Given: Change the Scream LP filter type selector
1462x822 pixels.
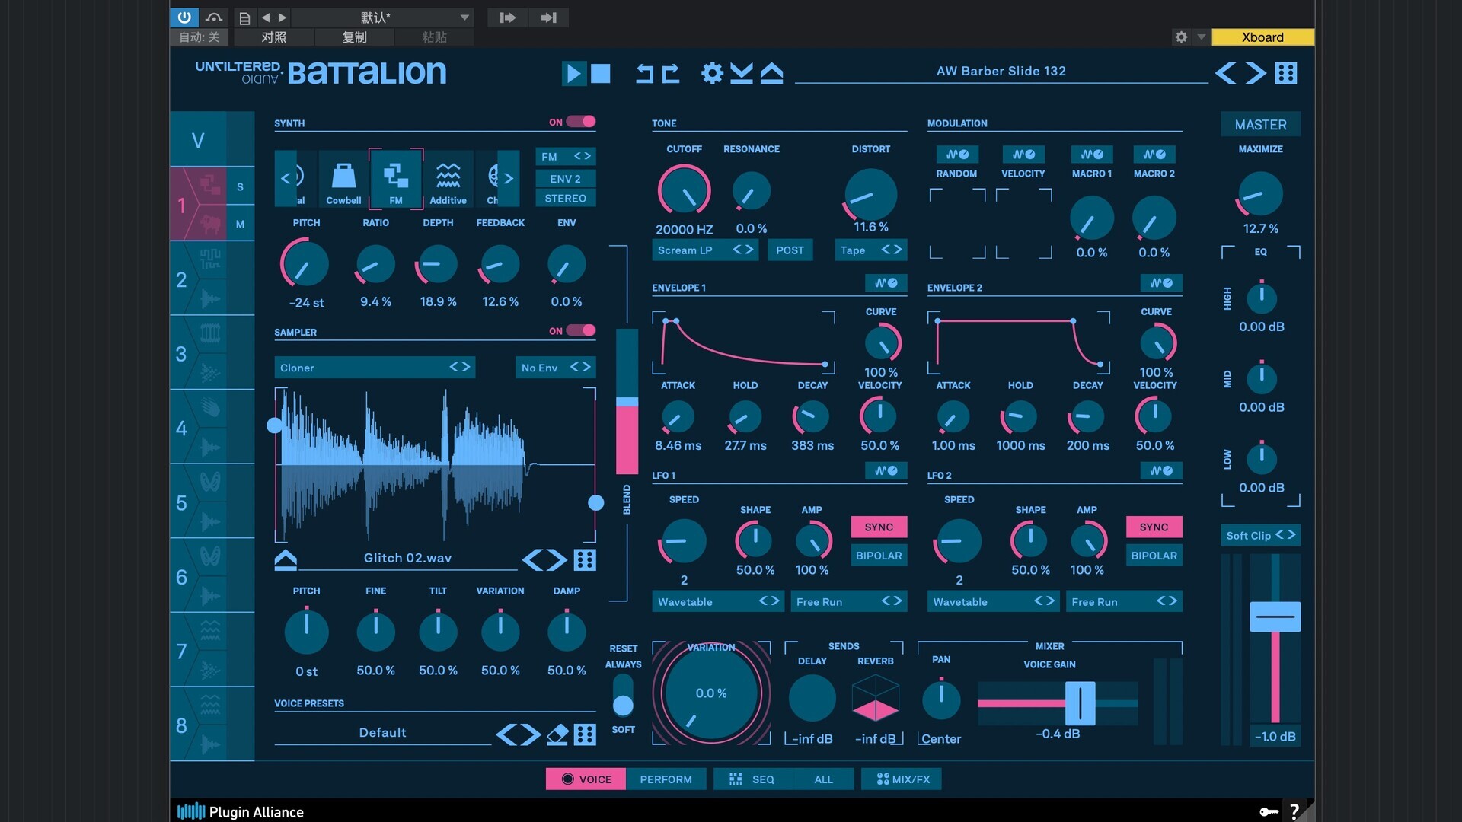Looking at the screenshot, I should [x=705, y=250].
